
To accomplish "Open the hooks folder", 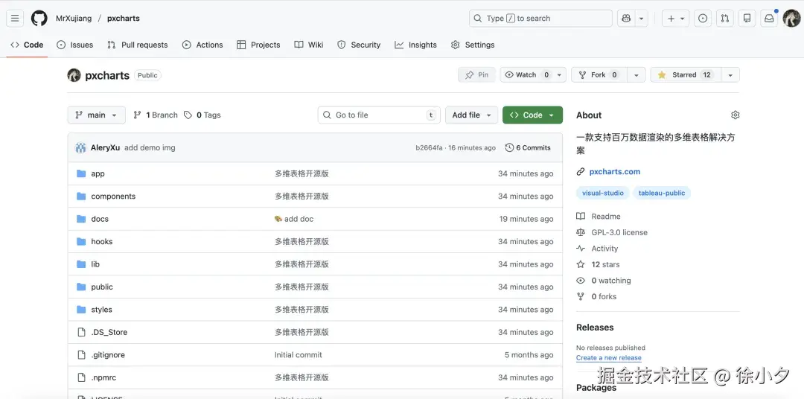I will coord(101,241).
